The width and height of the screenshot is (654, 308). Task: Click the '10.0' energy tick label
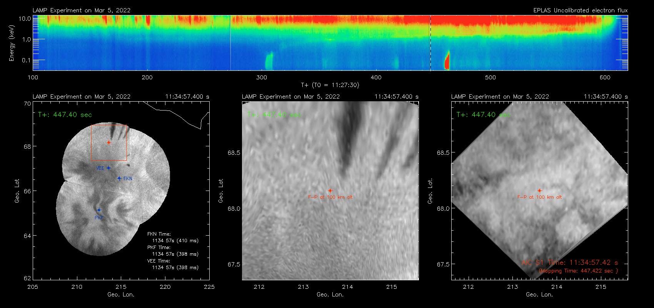tap(25, 18)
